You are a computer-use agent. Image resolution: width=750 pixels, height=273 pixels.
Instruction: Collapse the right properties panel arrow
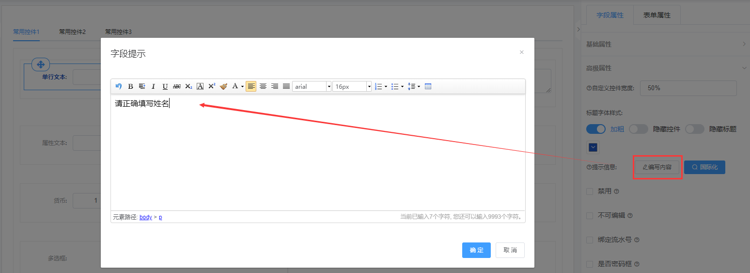(578, 30)
